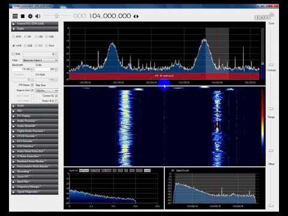Expand the Digital Audio Processor panel
288x216 pixels.
pyautogui.click(x=35, y=131)
